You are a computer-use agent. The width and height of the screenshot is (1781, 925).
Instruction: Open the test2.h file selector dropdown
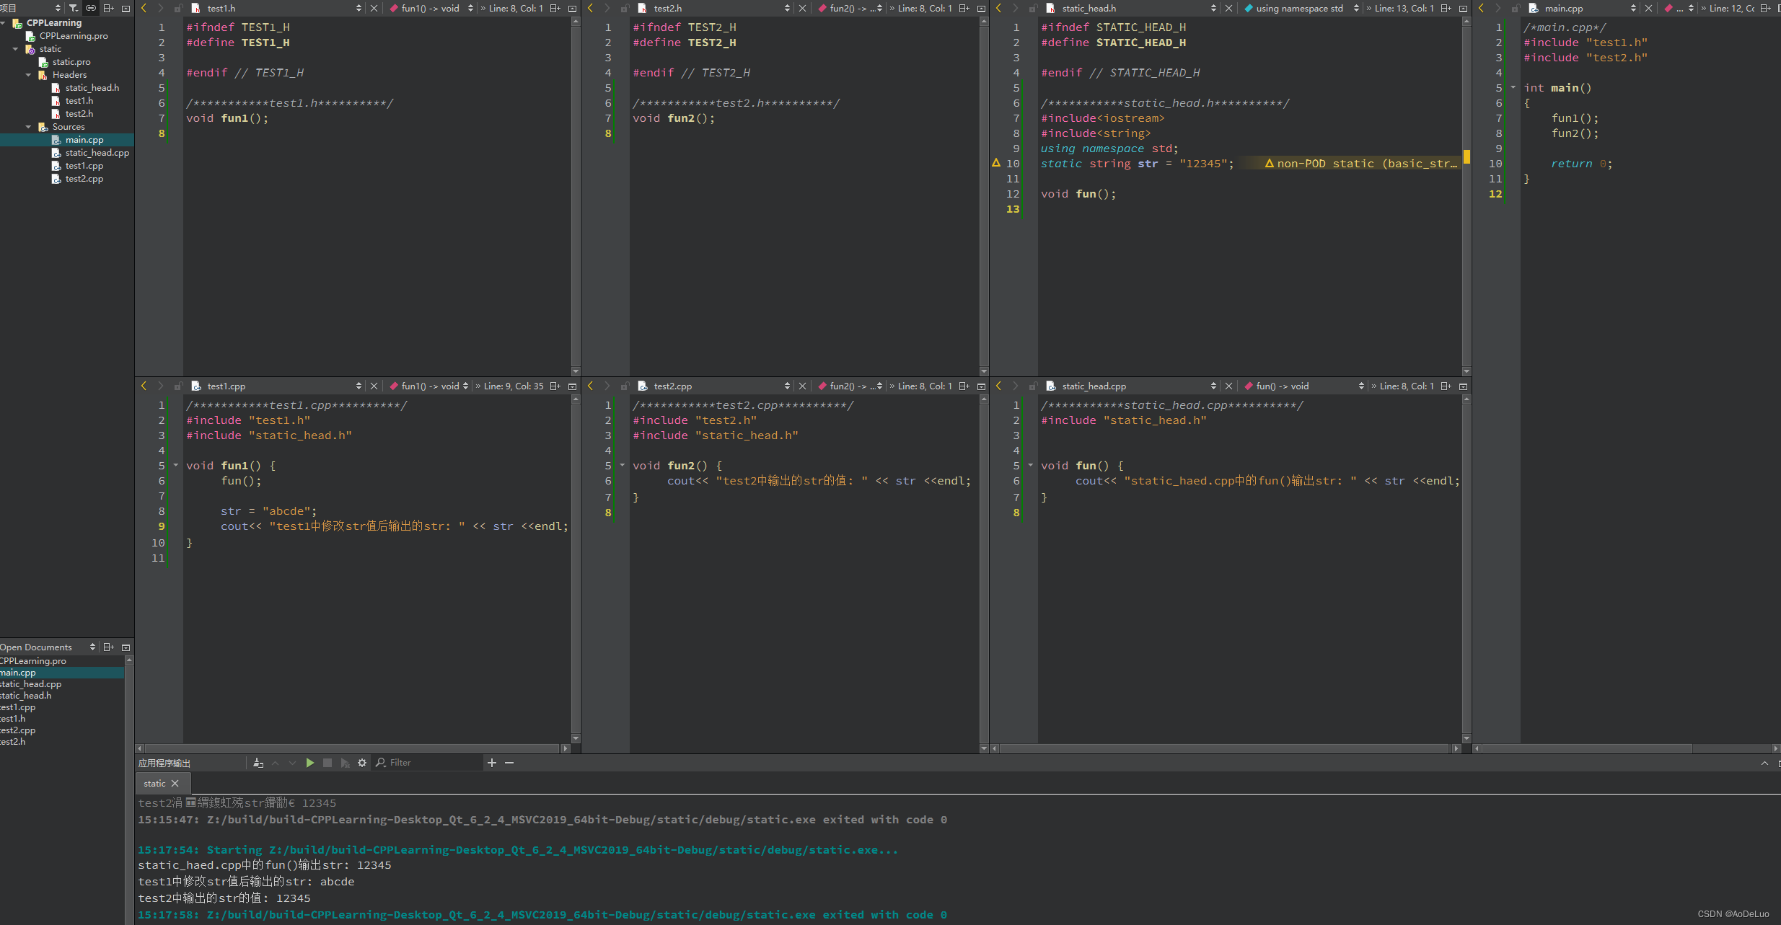tap(787, 8)
